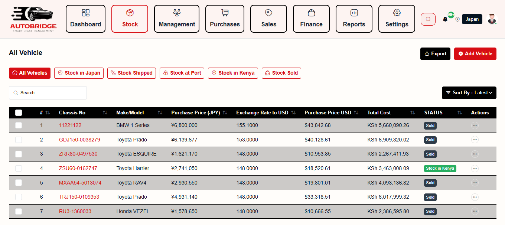This screenshot has height=225, width=505.
Task: Sort by Purchase Price (JPY) arrows
Action: 225,113
